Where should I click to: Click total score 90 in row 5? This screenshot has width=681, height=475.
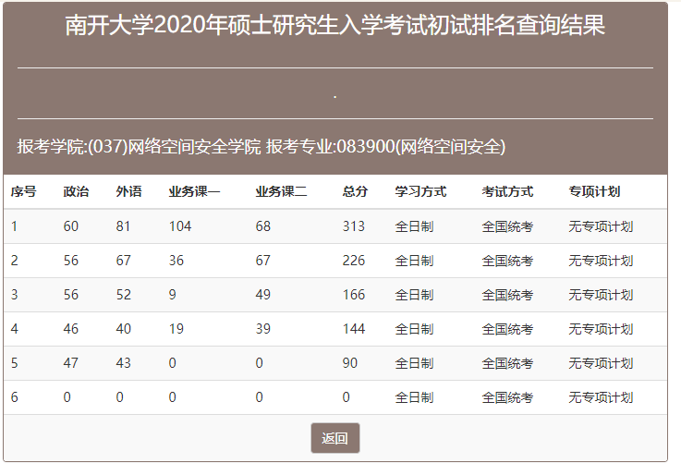(349, 363)
